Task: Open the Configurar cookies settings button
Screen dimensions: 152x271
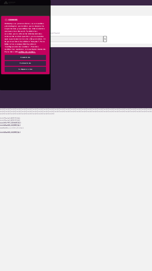Action: (25, 69)
